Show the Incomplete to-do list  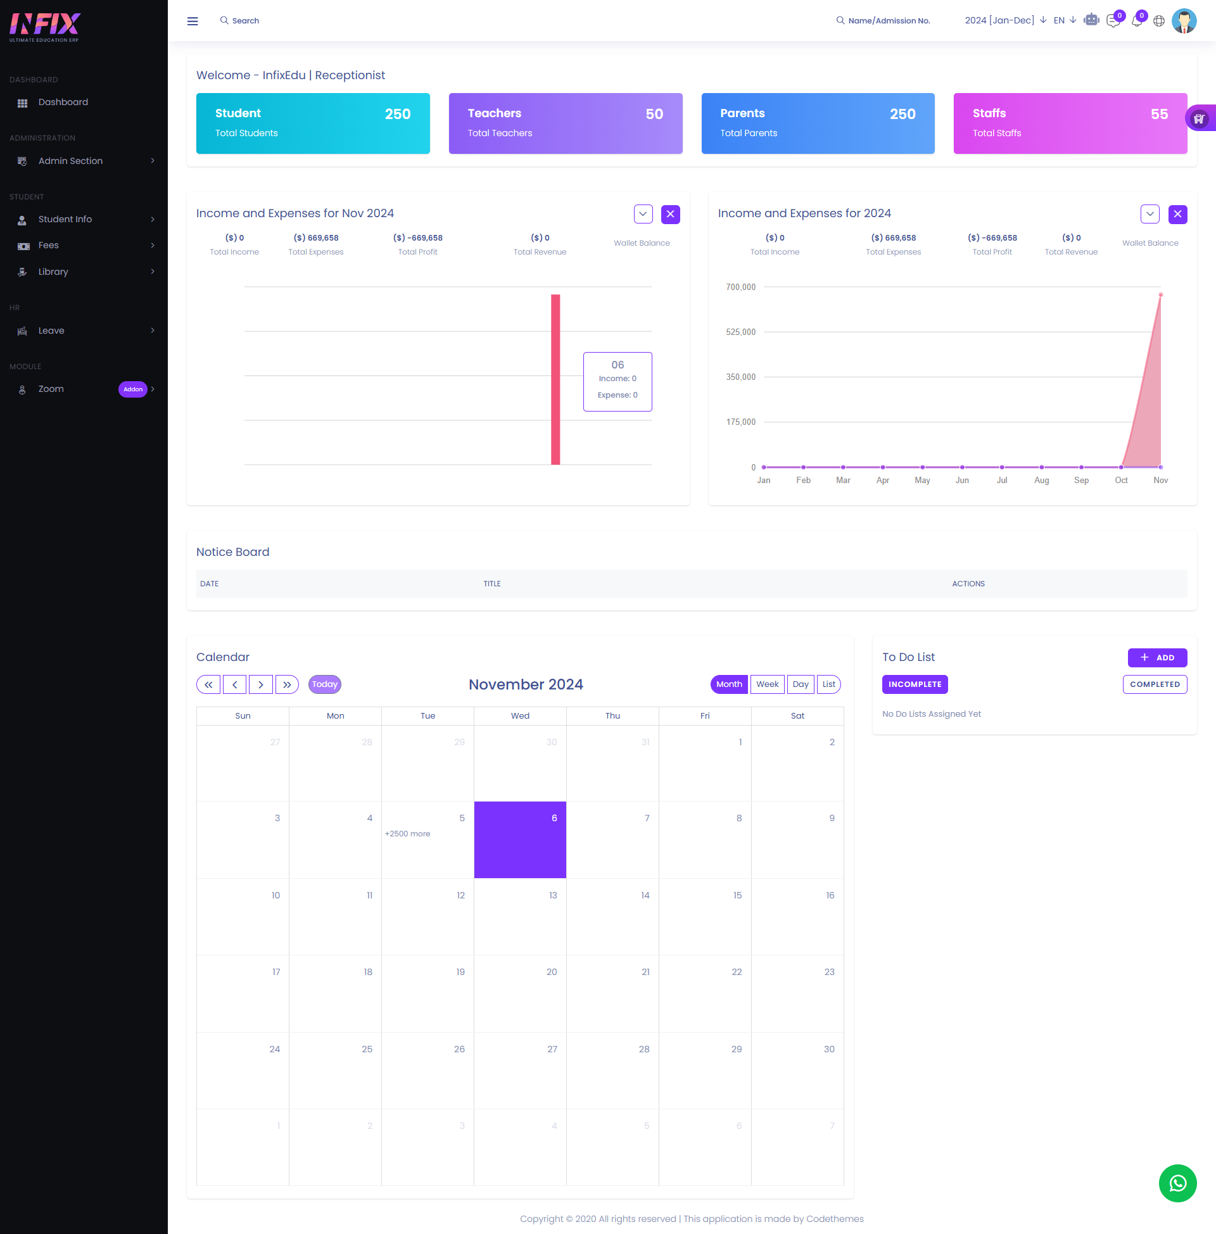coord(915,684)
